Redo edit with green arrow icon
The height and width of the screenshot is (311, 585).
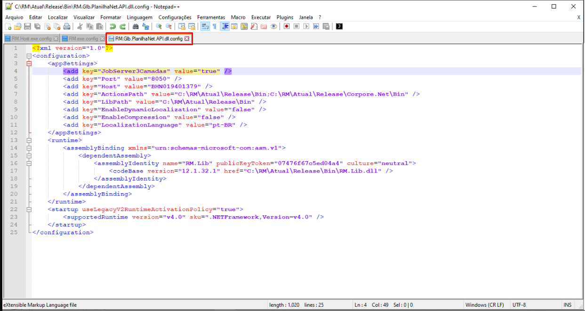click(x=122, y=26)
